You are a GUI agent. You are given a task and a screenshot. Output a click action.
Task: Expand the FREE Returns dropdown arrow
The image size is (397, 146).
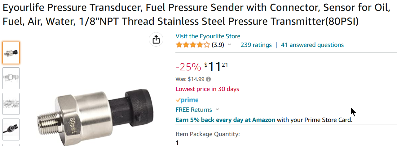[x=217, y=110]
